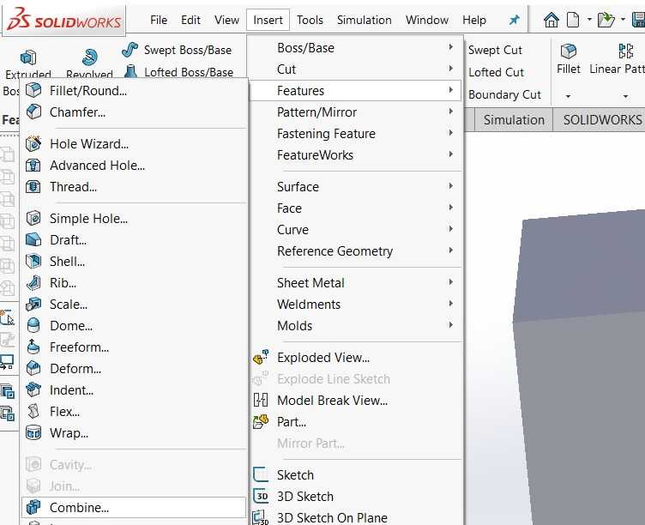The image size is (645, 525).
Task: Click the Shell feature icon
Action: 33,261
